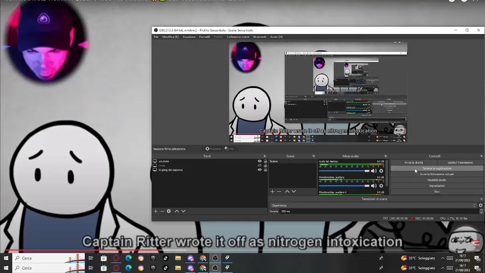Click Termina la registrazione button

pos(436,168)
